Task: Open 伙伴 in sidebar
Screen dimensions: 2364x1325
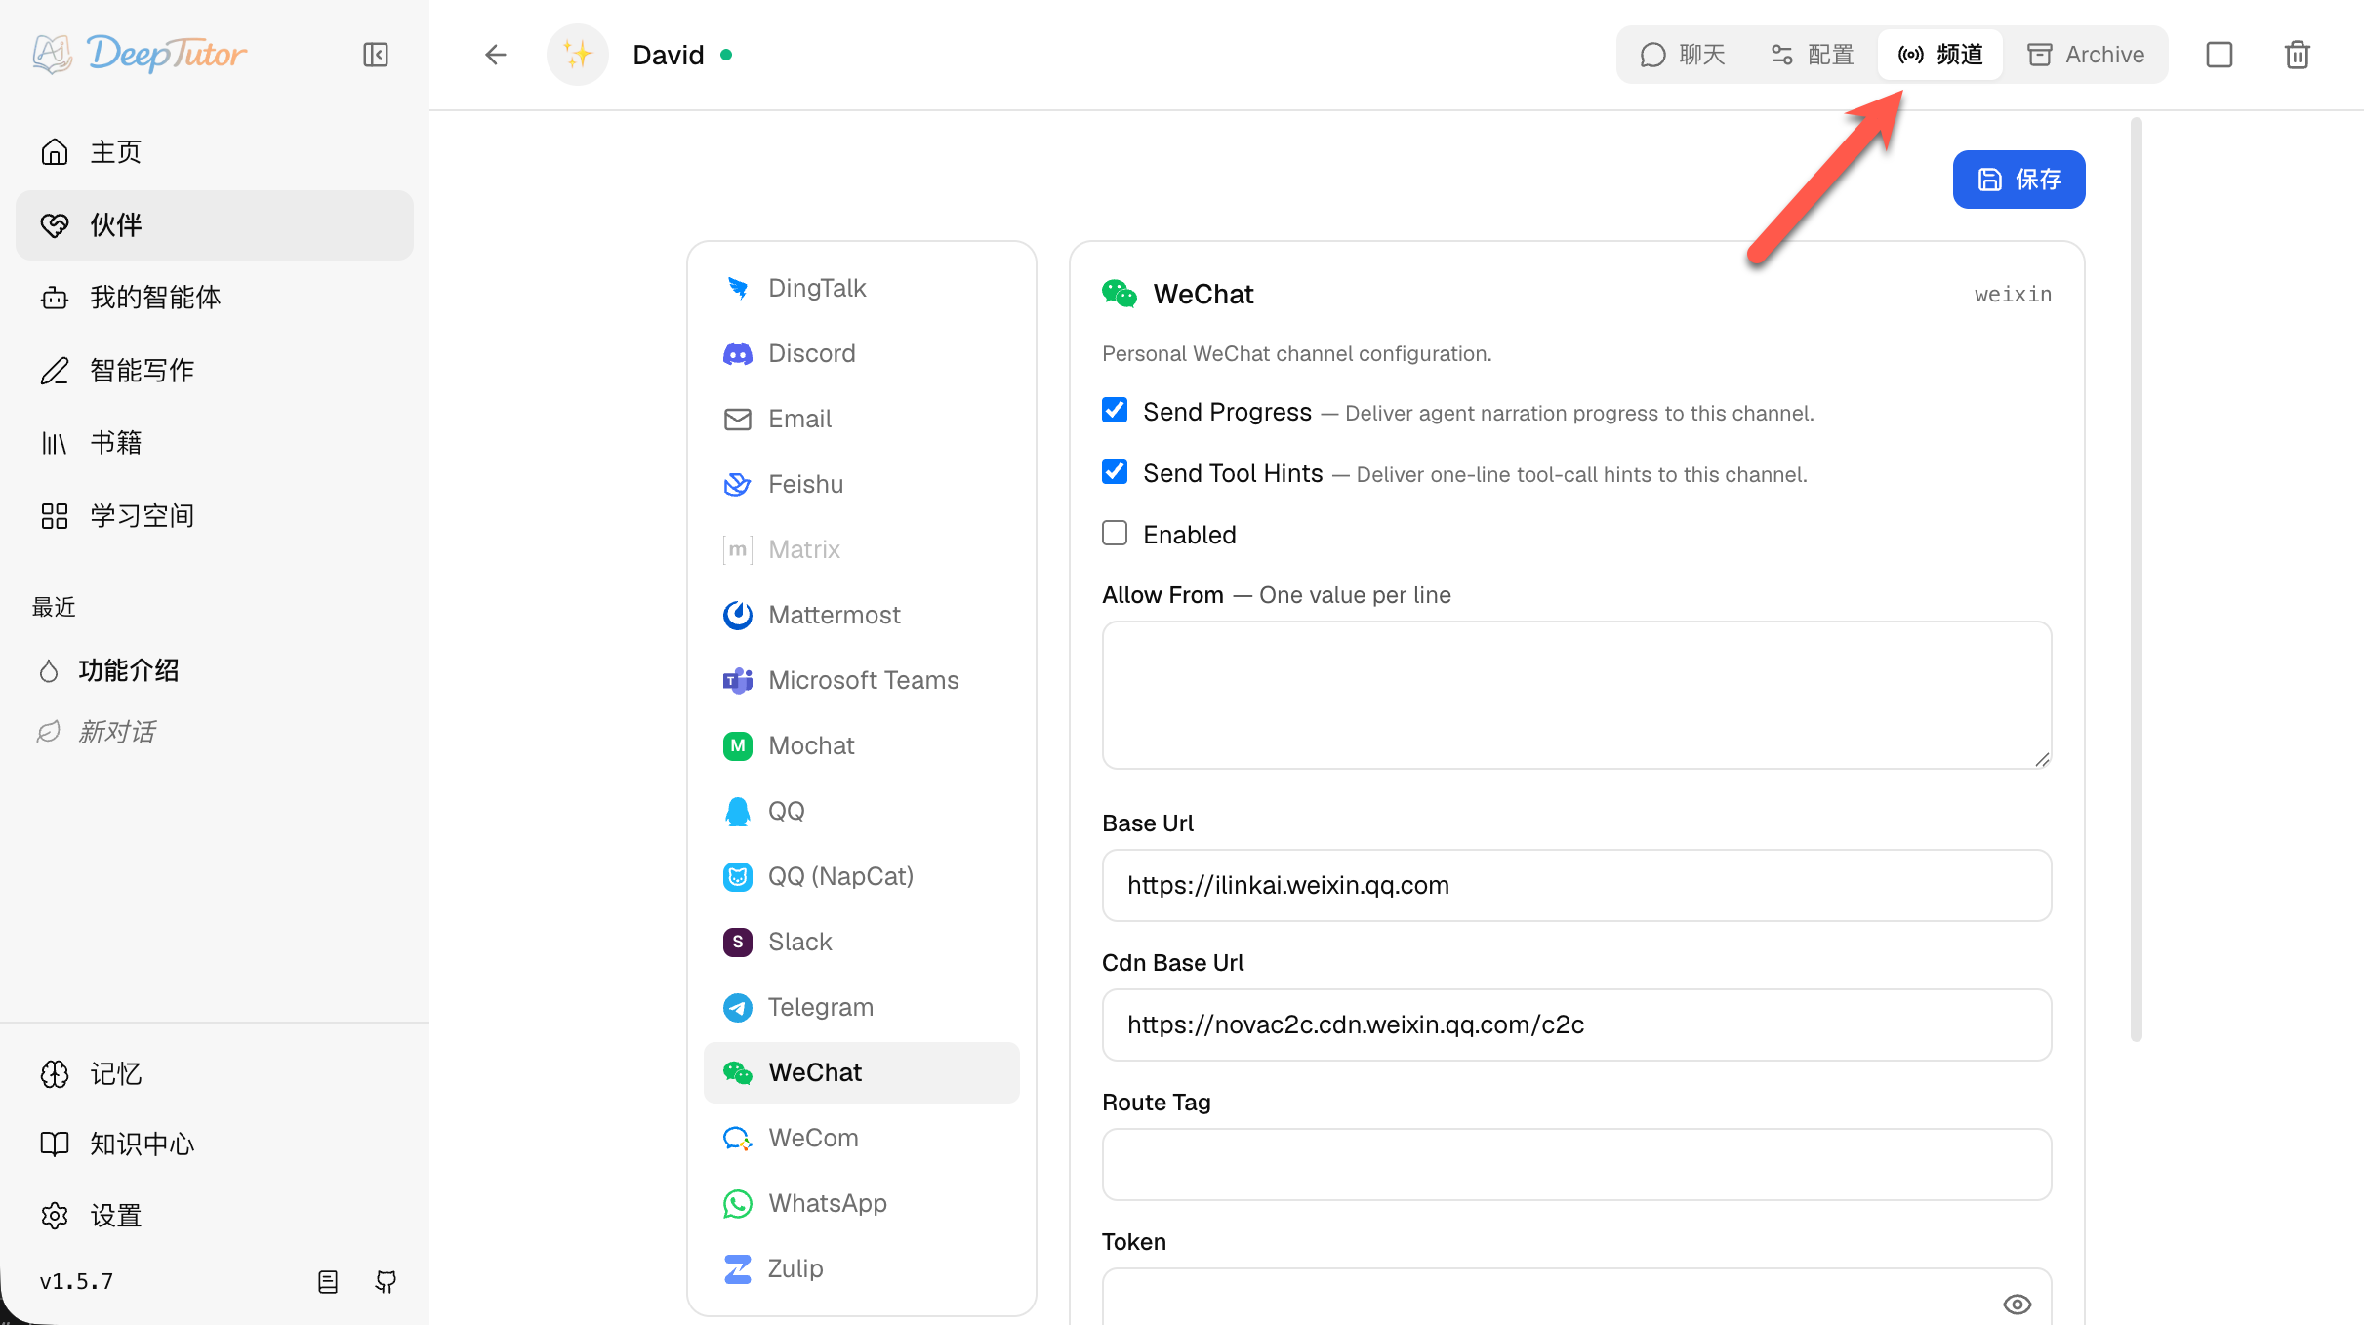Action: tap(215, 225)
